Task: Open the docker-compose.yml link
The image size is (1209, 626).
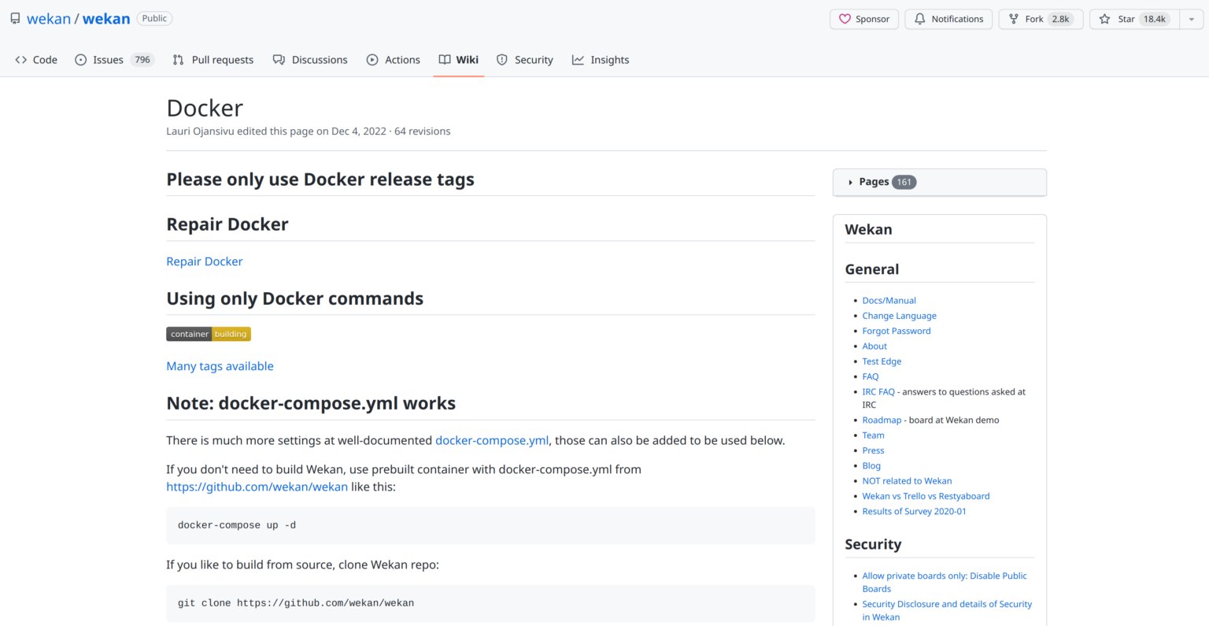Action: [492, 440]
